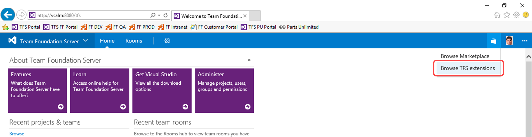Screen dimensions: 532x137
Task: Refresh the page with reload icon
Action: click(165, 15)
